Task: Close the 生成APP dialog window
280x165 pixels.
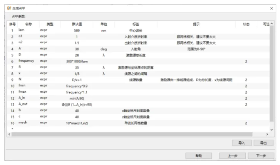Action: coord(272,8)
